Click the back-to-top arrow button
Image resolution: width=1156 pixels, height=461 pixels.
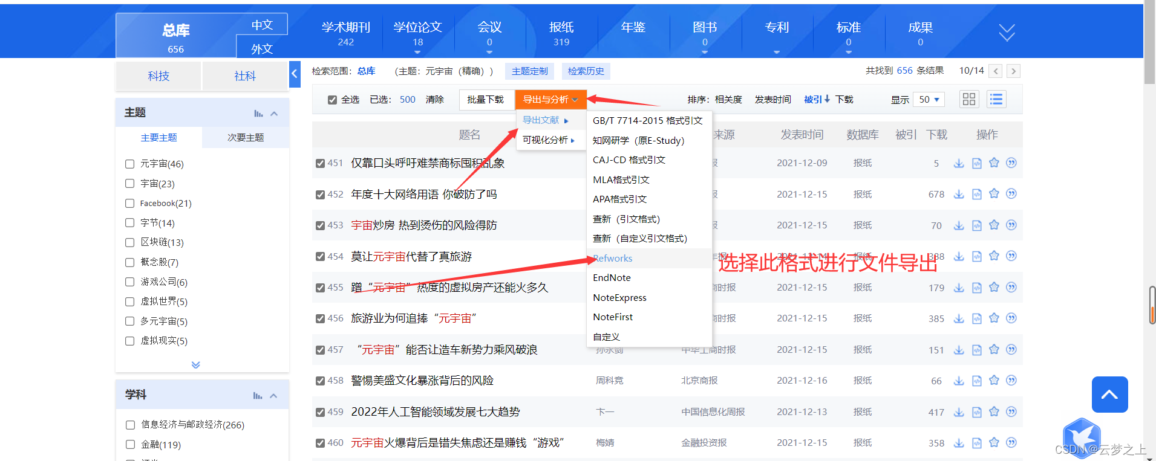pos(1110,395)
